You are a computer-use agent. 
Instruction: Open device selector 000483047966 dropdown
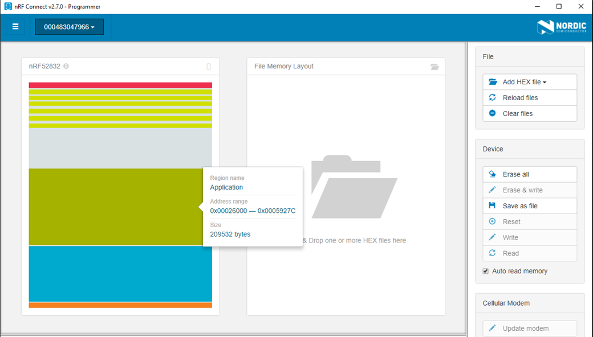(x=69, y=27)
